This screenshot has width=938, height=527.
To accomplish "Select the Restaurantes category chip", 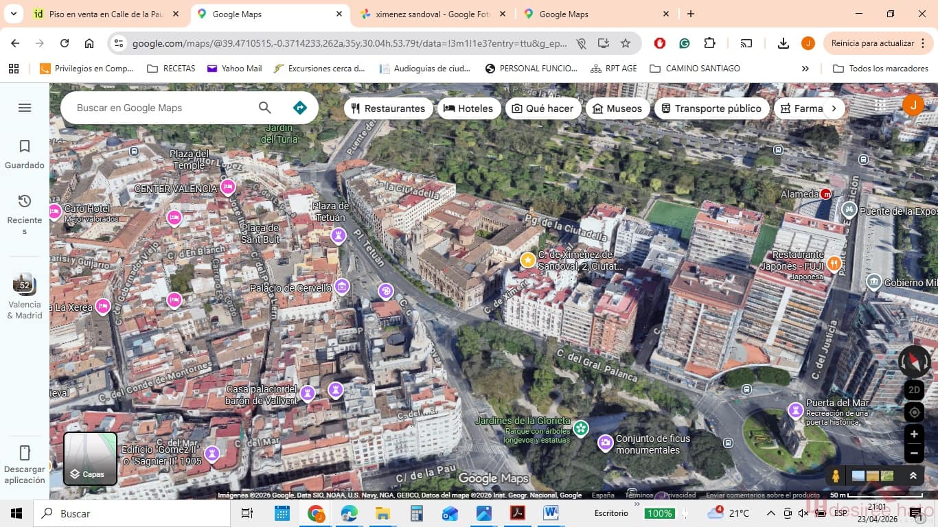I will (x=389, y=108).
